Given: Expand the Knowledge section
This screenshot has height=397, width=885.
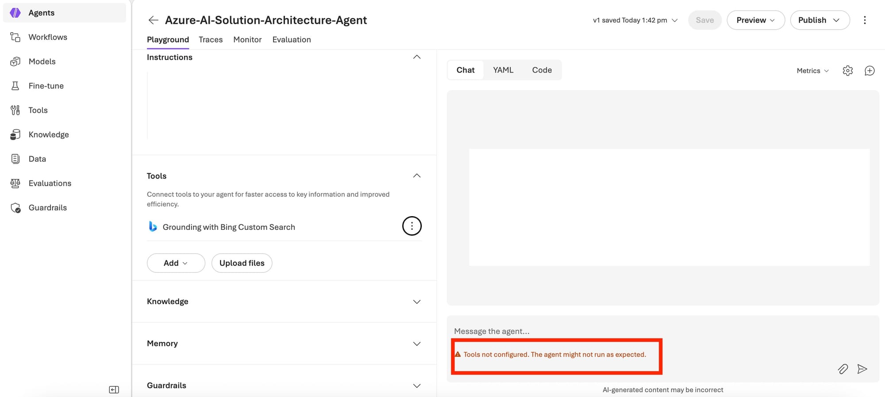Looking at the screenshot, I should click(416, 302).
